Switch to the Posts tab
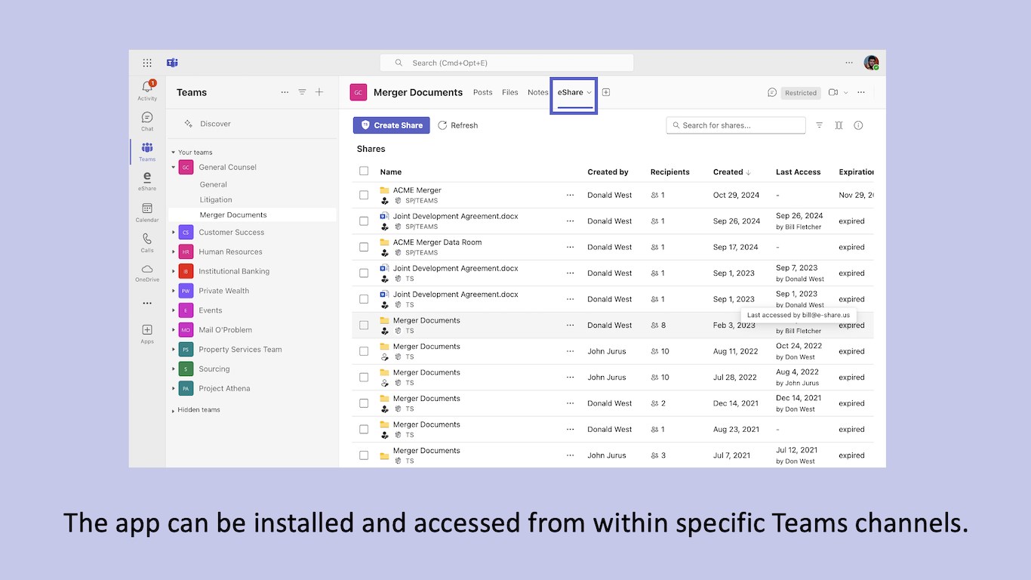This screenshot has height=580, width=1031. coord(483,92)
